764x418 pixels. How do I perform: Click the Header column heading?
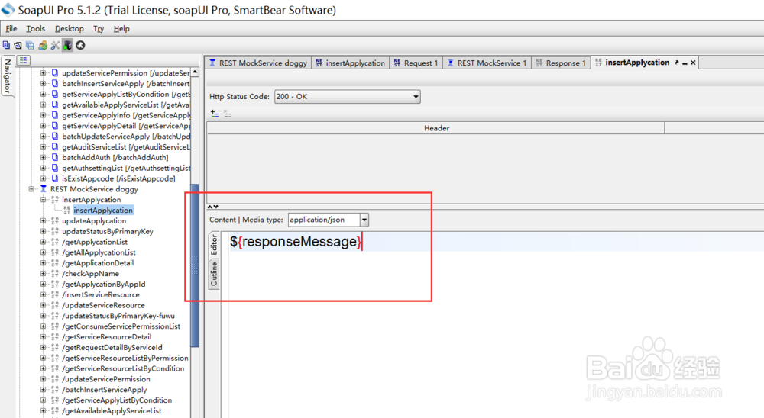tap(436, 128)
